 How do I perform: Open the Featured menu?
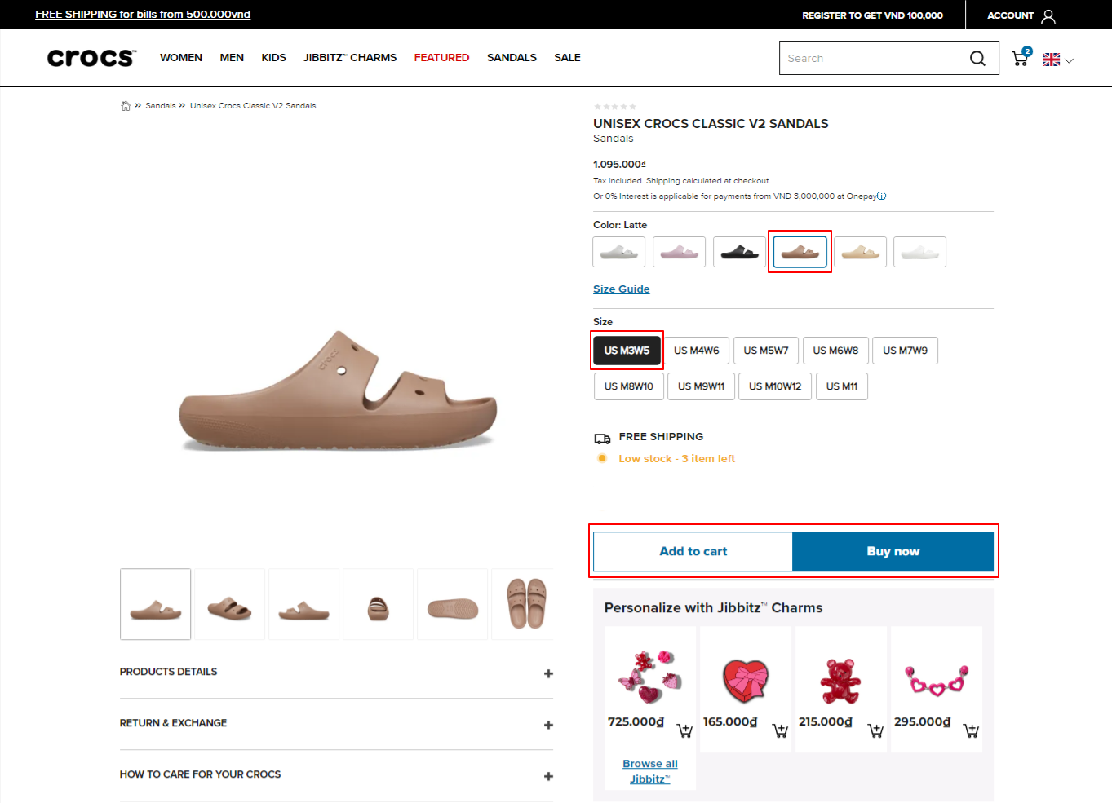[441, 58]
